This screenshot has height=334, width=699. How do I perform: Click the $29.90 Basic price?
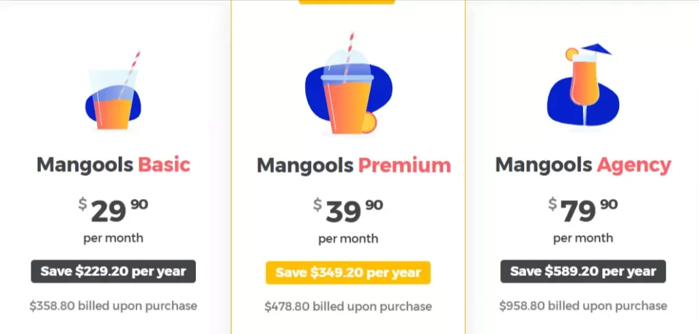pos(113,211)
